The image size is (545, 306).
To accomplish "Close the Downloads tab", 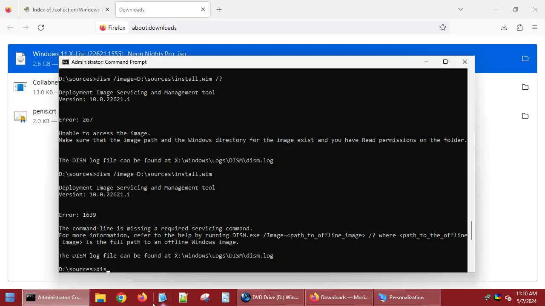I will click(x=203, y=9).
